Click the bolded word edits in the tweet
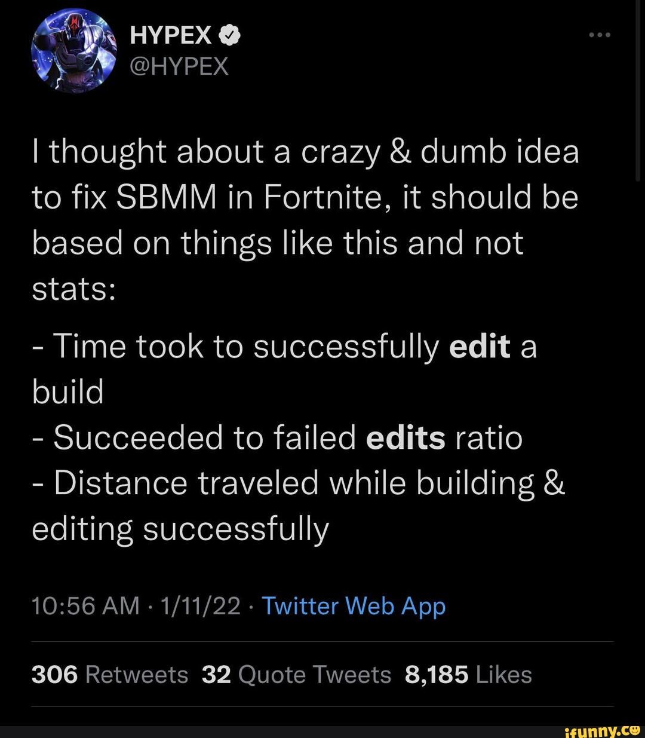The width and height of the screenshot is (645, 738). click(x=406, y=437)
